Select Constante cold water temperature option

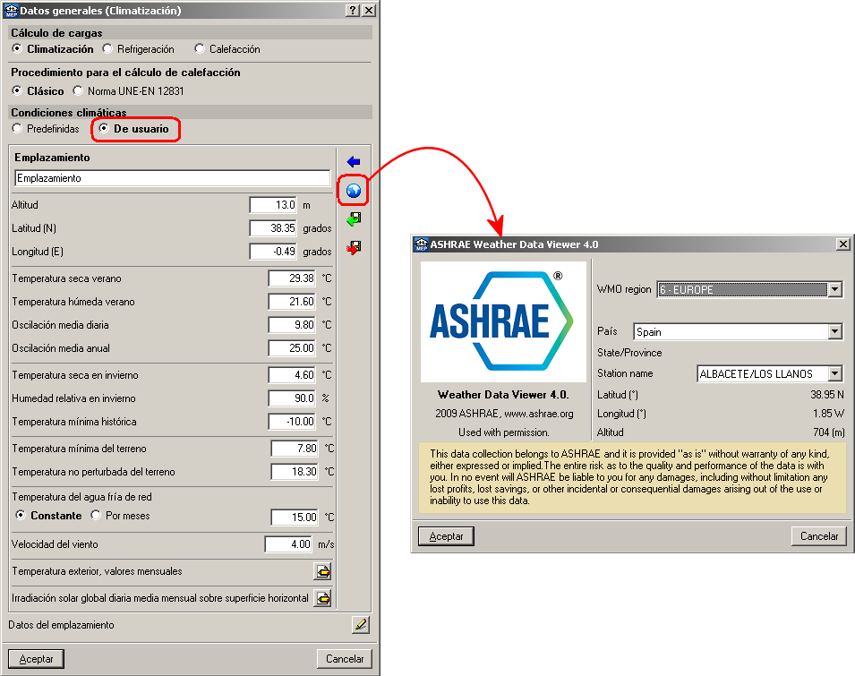48,515
